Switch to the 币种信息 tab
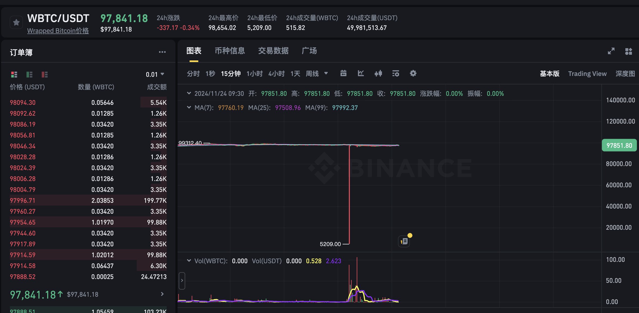 pyautogui.click(x=230, y=51)
